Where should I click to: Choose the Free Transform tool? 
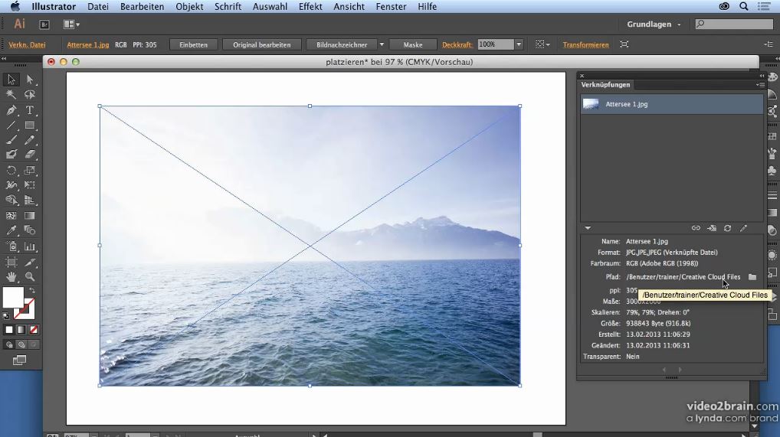point(30,185)
